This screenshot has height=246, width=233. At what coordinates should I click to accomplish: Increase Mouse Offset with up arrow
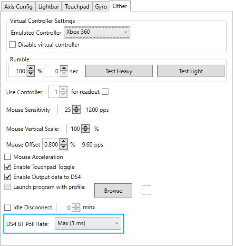(x=64, y=142)
